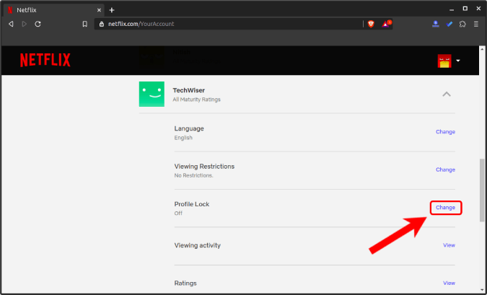Click the red profile avatar in header

point(444,61)
